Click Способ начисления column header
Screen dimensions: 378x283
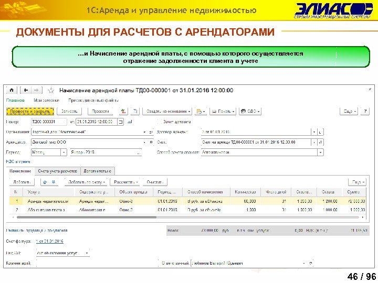pyautogui.click(x=206, y=192)
